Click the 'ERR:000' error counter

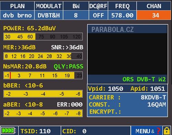coord(70,104)
